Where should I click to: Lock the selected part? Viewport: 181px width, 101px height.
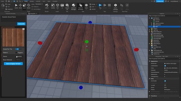[92, 7]
